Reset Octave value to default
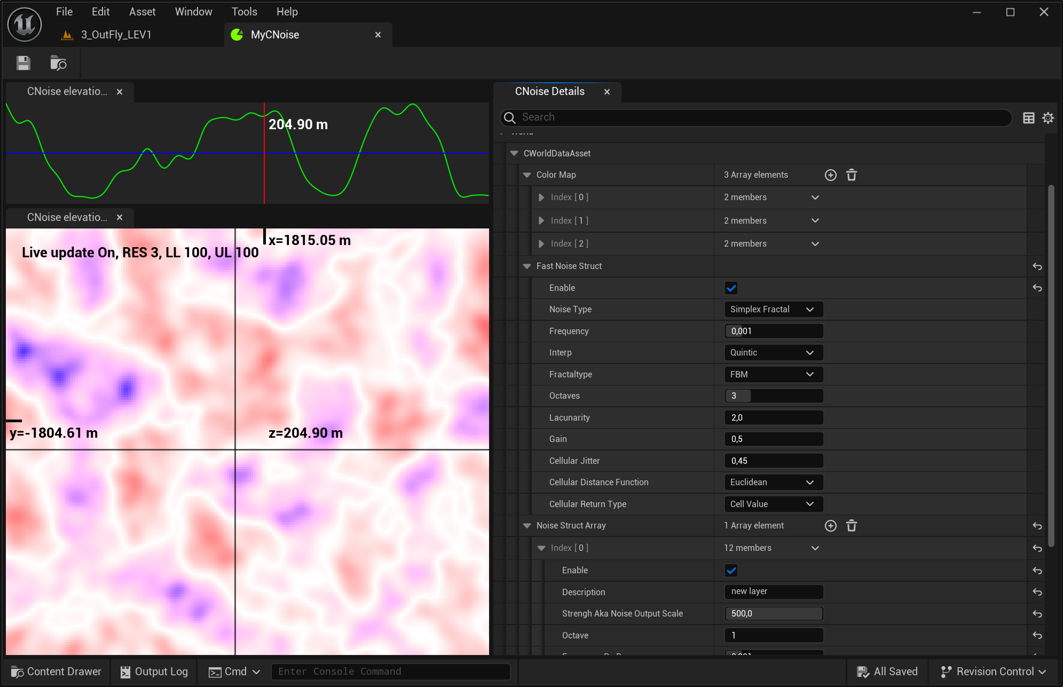 (x=1037, y=635)
